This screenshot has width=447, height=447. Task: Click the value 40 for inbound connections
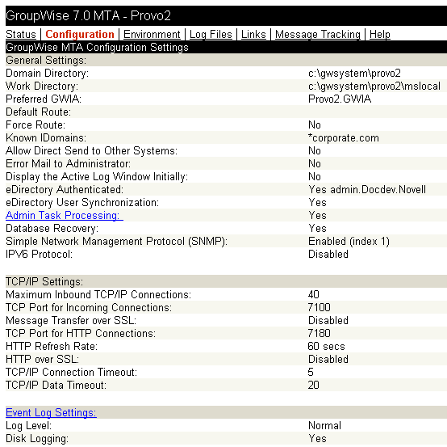click(x=314, y=294)
